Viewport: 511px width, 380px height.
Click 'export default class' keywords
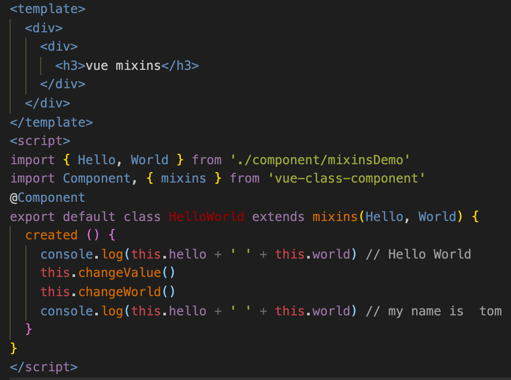pos(85,216)
